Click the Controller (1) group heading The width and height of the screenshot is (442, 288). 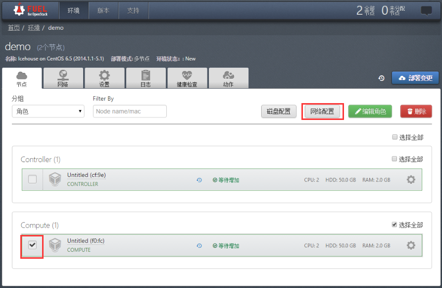coord(41,160)
